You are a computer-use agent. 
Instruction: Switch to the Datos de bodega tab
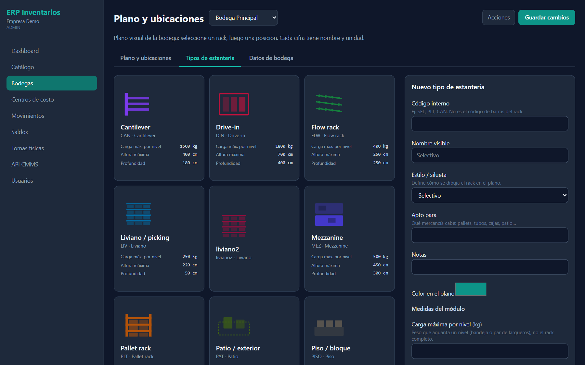click(271, 58)
